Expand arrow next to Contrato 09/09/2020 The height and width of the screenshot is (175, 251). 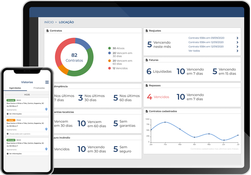pos(237,38)
